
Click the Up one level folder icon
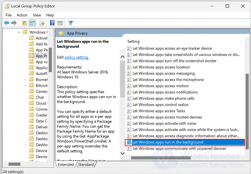tap(24, 23)
